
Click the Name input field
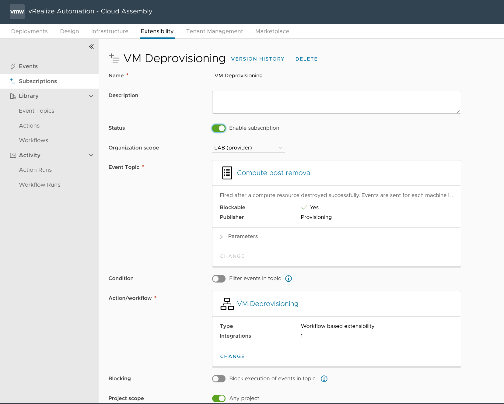[x=337, y=76]
